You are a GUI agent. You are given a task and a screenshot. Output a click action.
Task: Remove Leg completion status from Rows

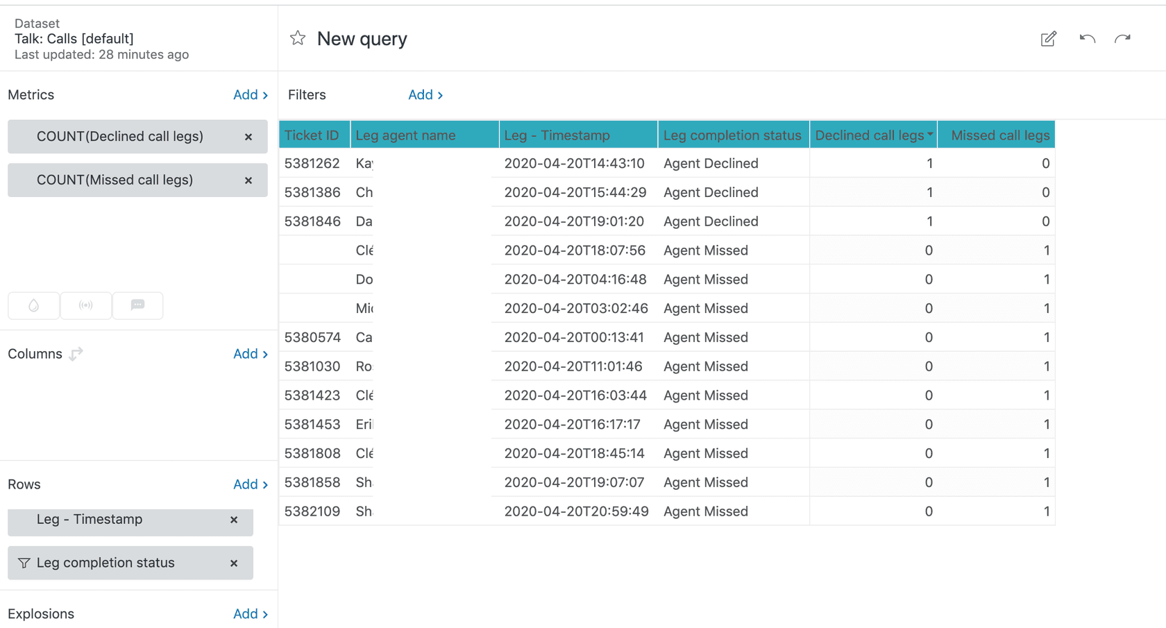[234, 563]
